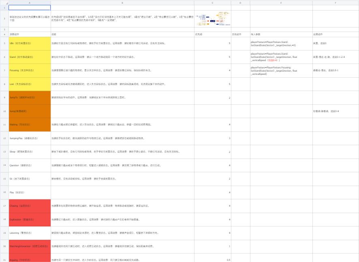
Task: Select column C header
Action: [x=212, y=3]
